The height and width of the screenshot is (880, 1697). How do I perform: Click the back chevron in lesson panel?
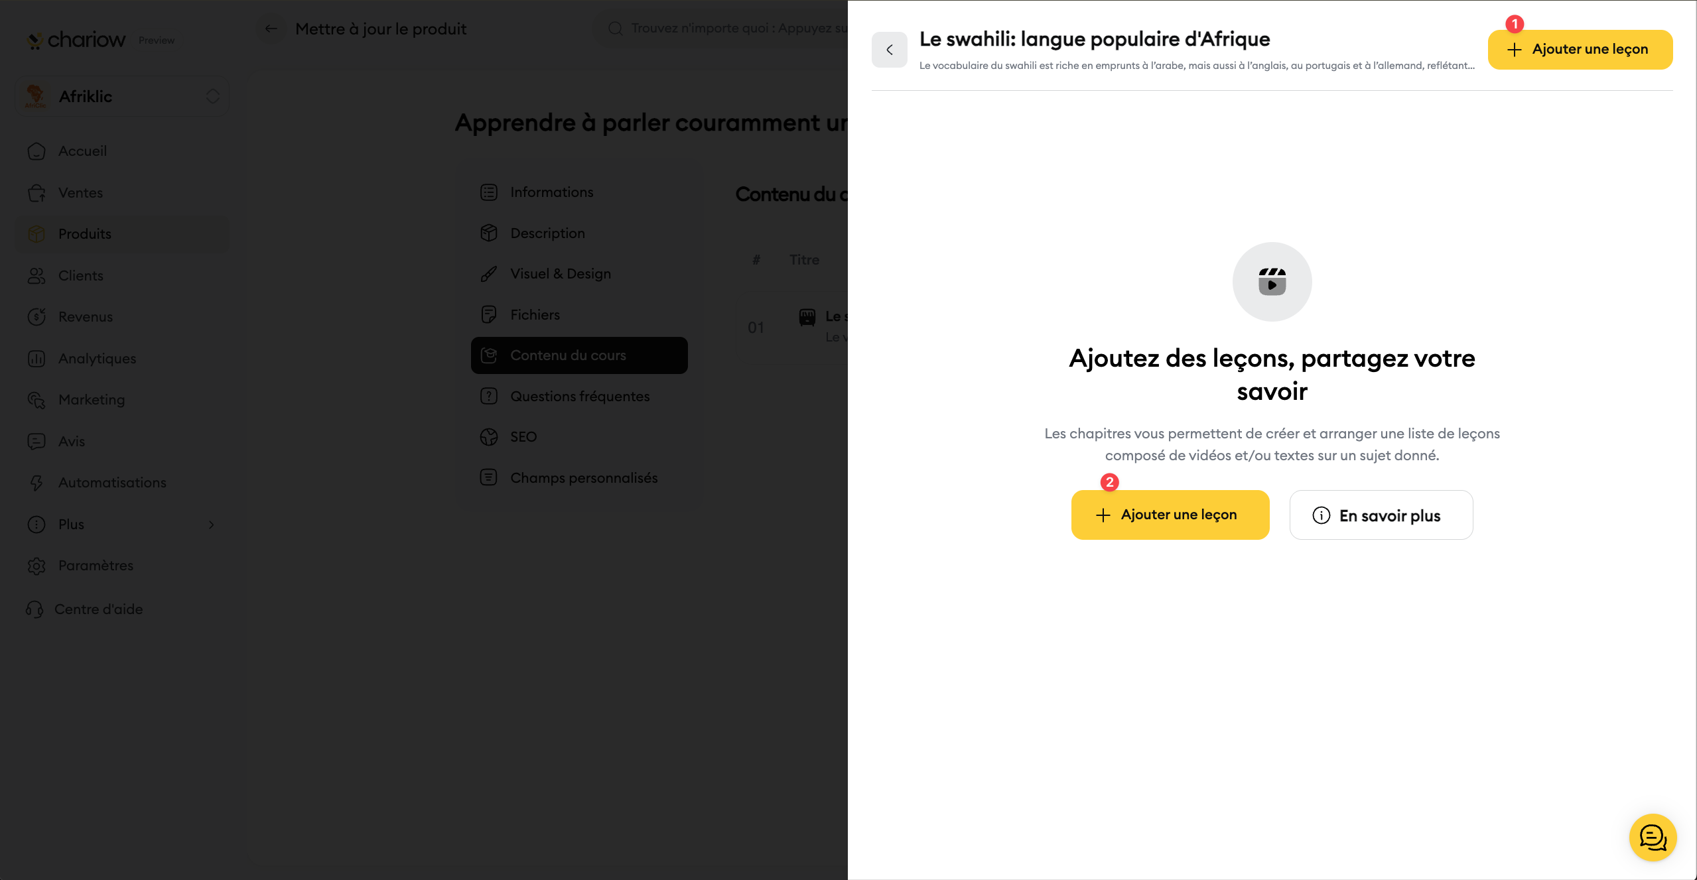coord(889,50)
